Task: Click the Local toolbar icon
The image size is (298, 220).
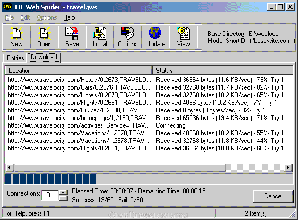Action: pyautogui.click(x=100, y=37)
